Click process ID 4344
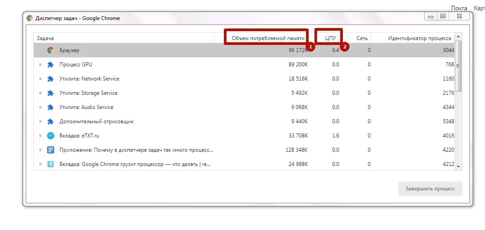Screen dimensions: 485x230 tap(449, 107)
